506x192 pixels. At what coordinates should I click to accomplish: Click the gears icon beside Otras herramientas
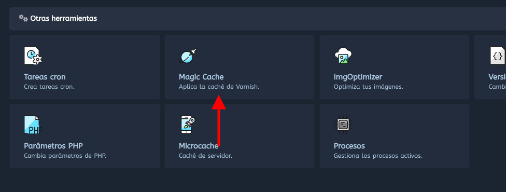[x=23, y=19]
